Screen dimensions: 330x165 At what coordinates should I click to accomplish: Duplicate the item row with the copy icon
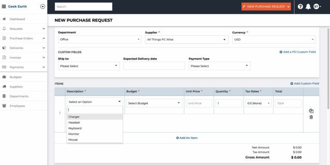(x=311, y=111)
